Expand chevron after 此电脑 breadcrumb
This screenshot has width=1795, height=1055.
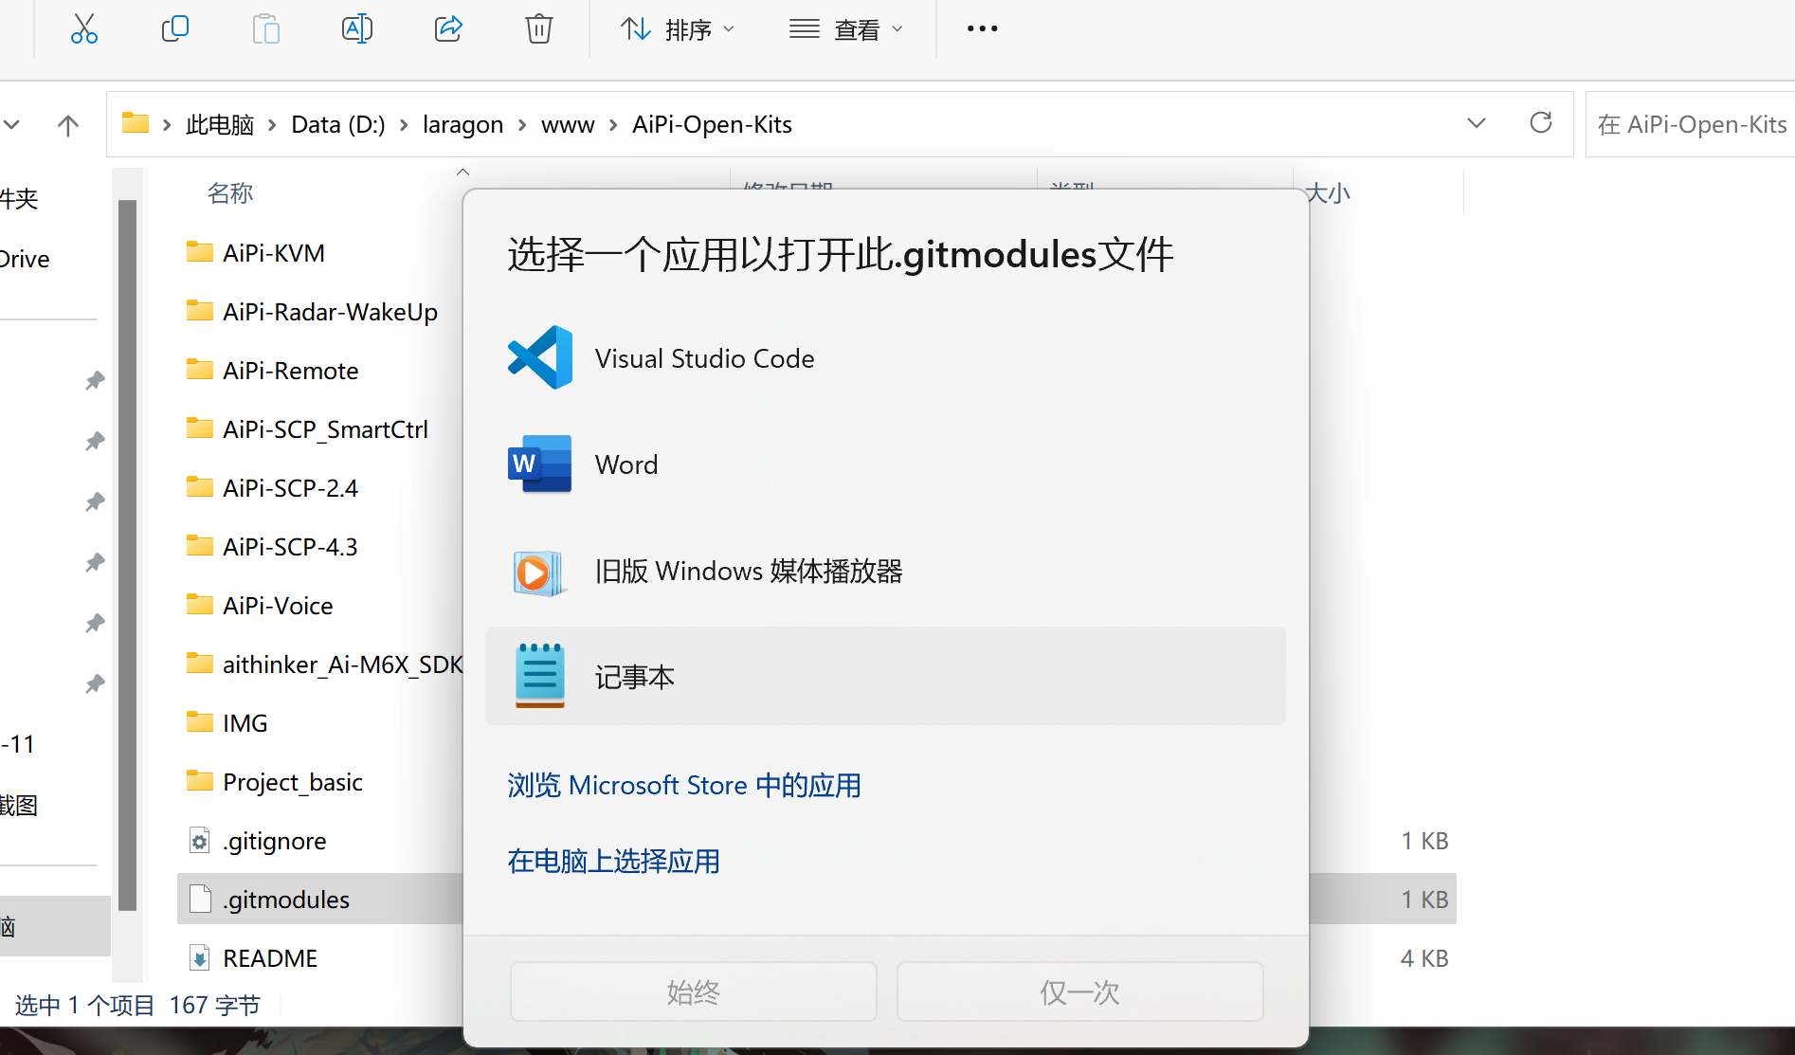pos(272,125)
